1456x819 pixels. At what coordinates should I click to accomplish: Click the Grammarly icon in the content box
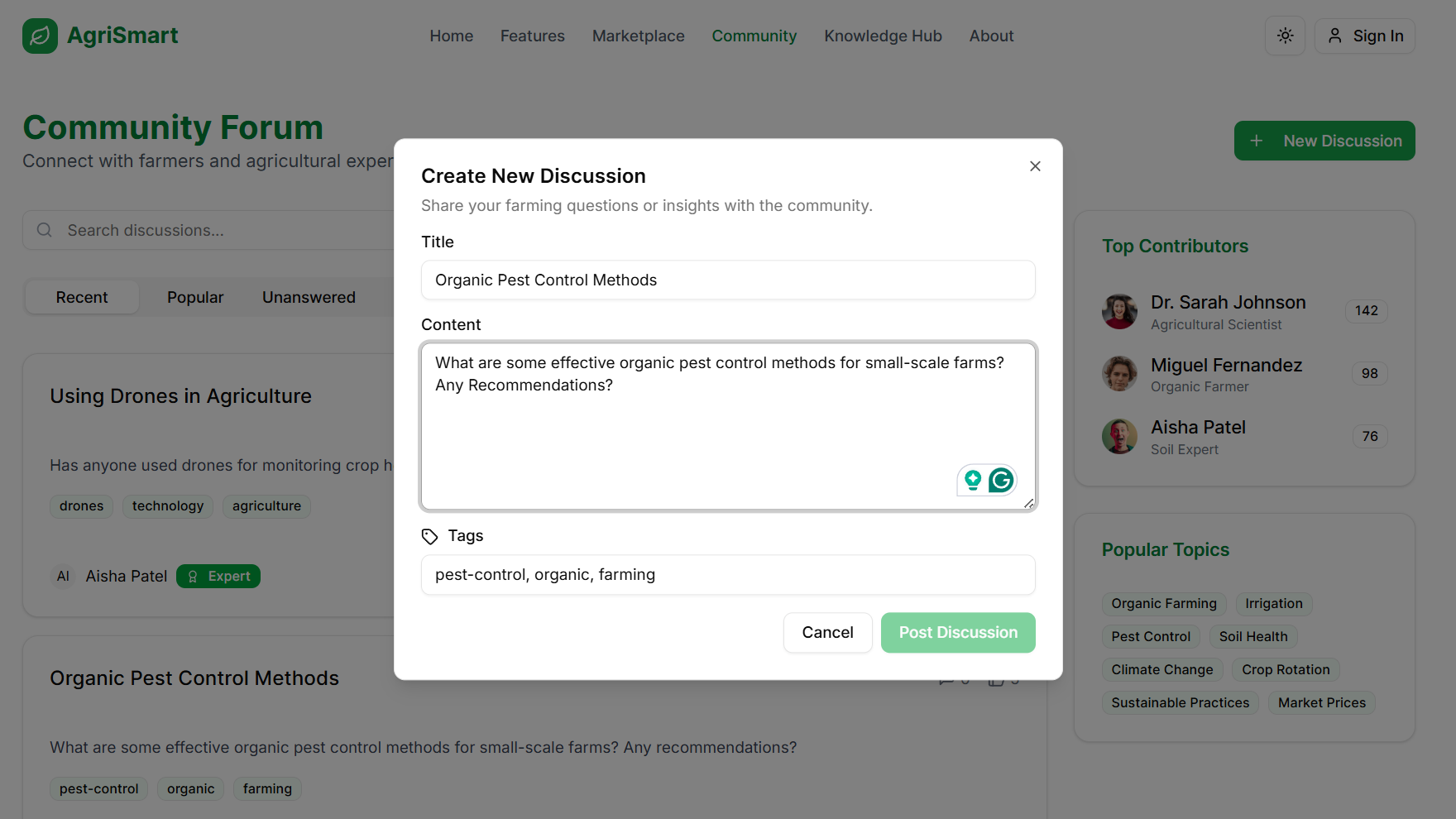(1001, 480)
